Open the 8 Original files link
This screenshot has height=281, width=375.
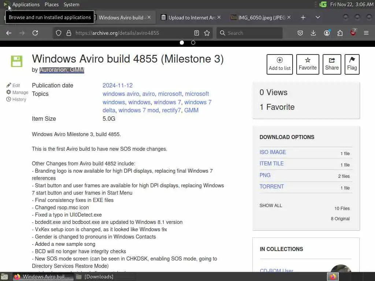point(340,219)
